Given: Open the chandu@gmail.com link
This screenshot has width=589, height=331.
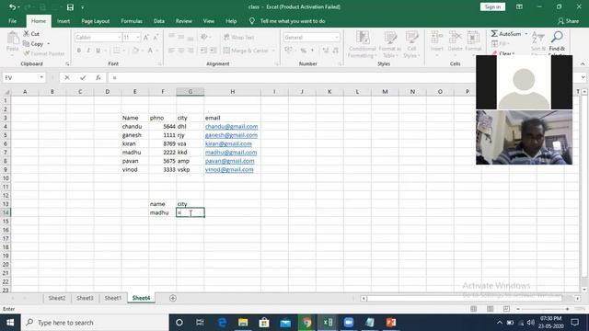Looking at the screenshot, I should (x=231, y=127).
